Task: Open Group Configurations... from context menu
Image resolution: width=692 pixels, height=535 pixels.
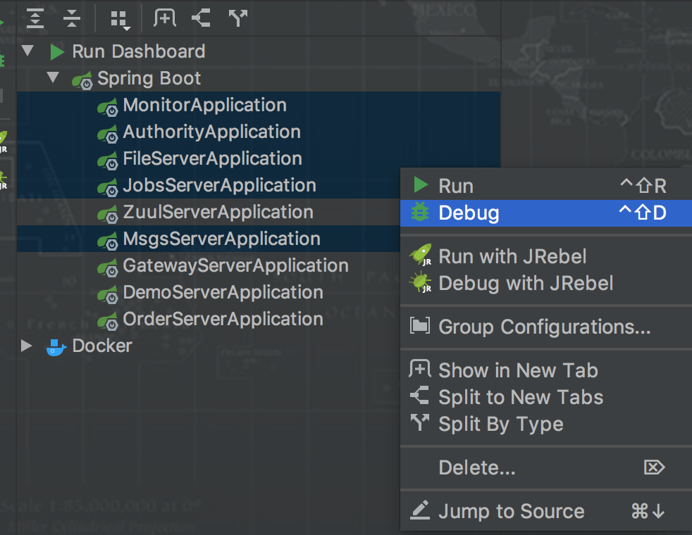Action: click(546, 327)
